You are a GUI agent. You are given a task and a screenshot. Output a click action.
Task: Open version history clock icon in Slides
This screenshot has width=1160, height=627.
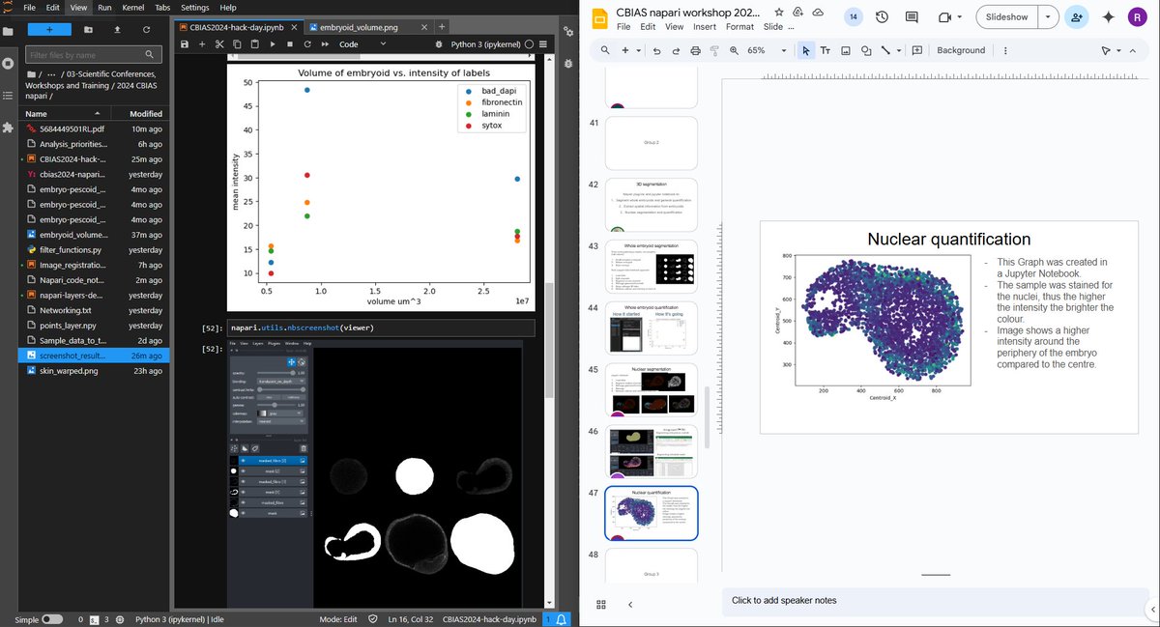[x=882, y=17]
